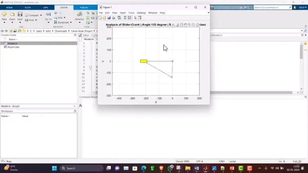The height and width of the screenshot is (173, 308).
Task: Click the Search Documentation input field
Action: [271, 7]
